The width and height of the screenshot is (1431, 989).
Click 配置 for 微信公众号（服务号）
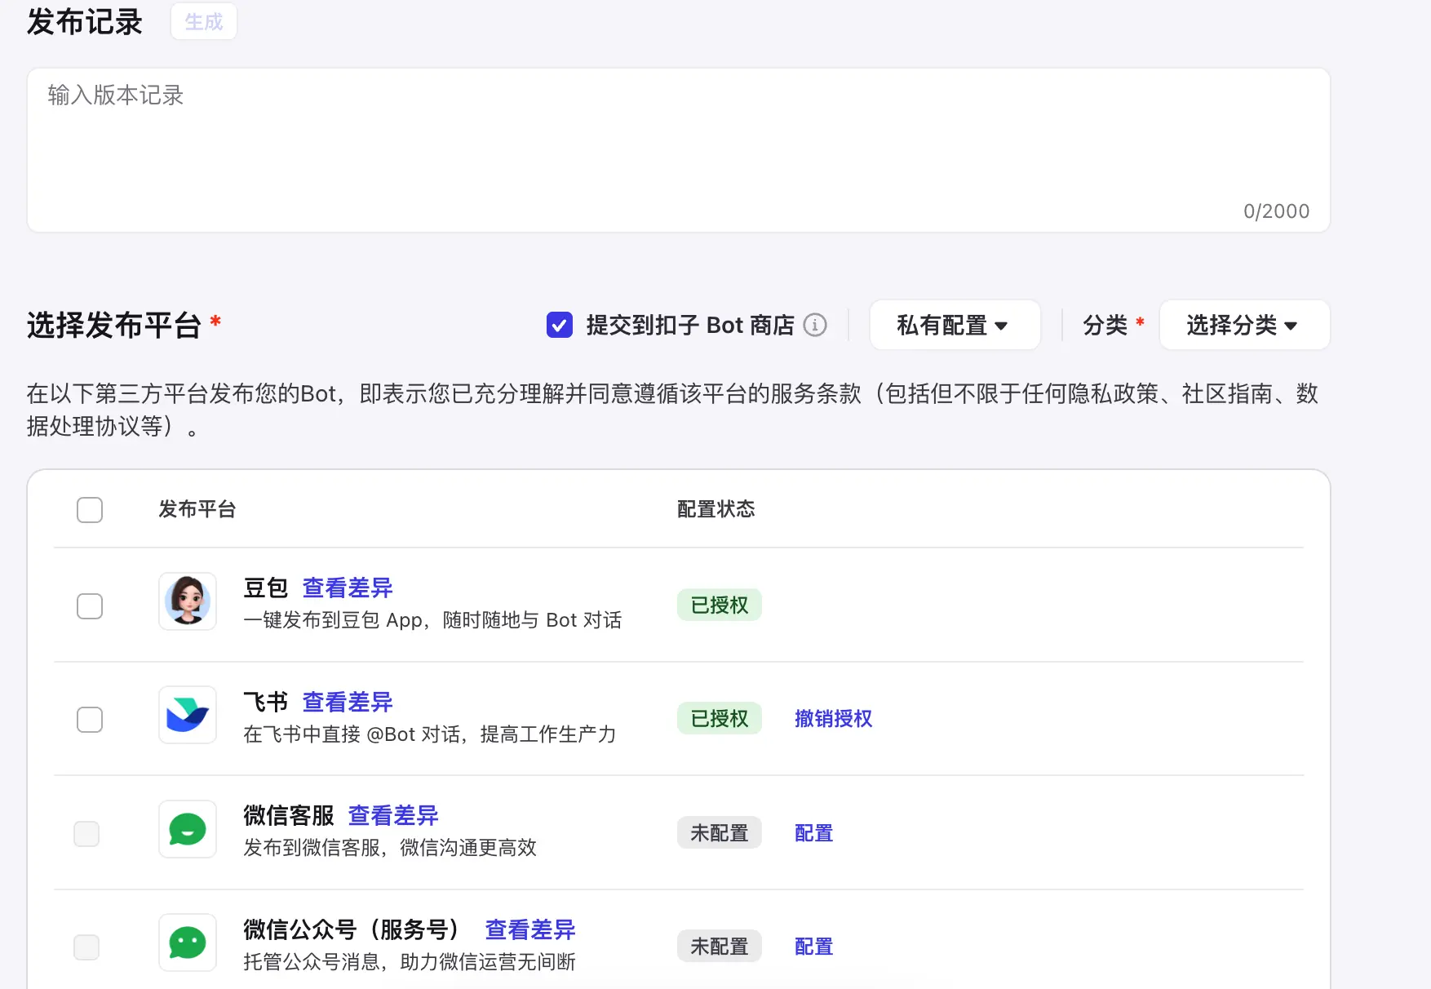(x=813, y=946)
